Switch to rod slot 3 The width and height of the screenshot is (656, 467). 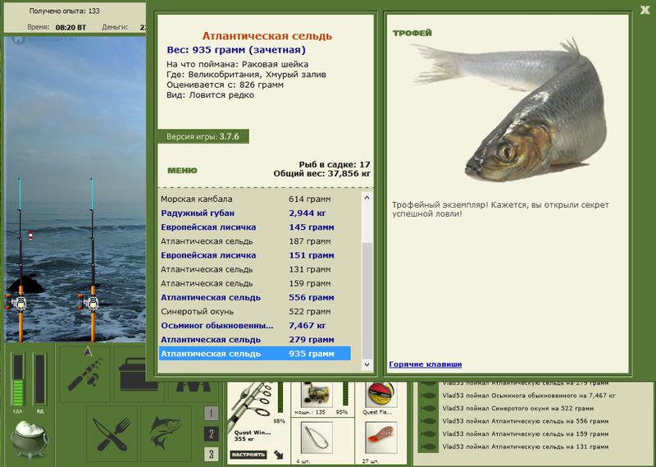[x=212, y=454]
